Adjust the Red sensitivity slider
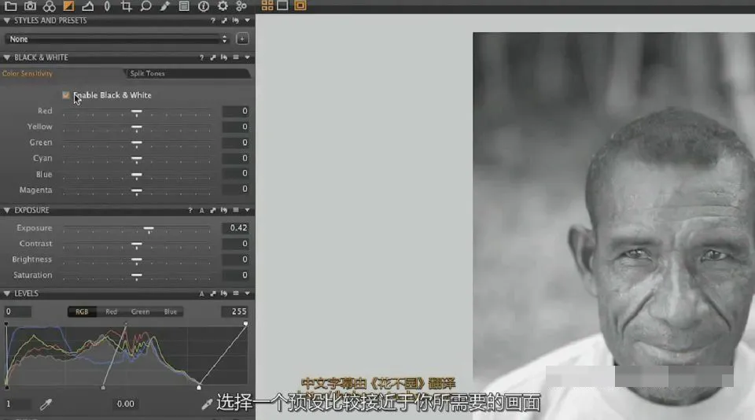The height and width of the screenshot is (420, 755). click(x=137, y=112)
